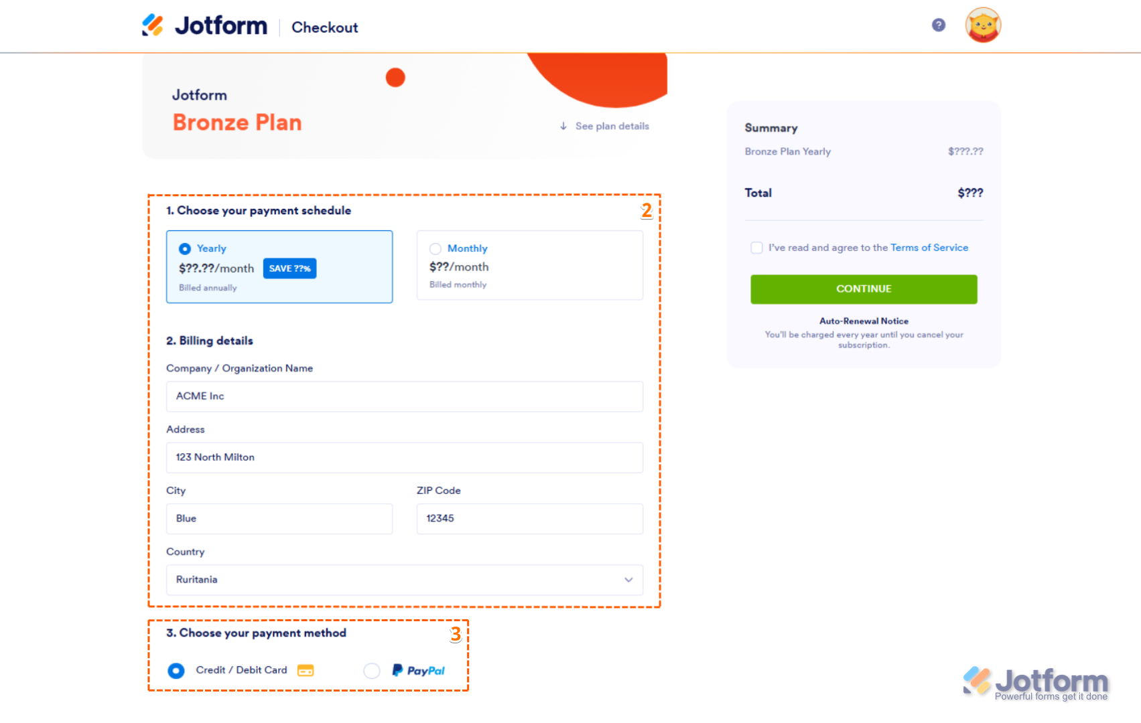Select the Monthly payment schedule
The width and height of the screenshot is (1141, 723).
coord(435,249)
